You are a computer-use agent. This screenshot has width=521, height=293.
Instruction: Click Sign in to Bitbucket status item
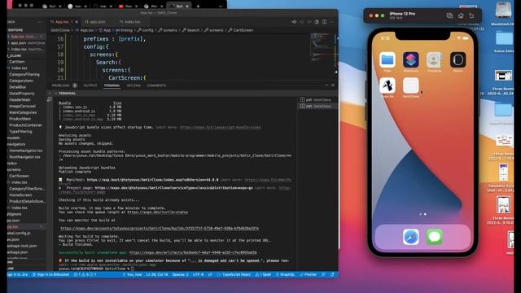point(50,275)
